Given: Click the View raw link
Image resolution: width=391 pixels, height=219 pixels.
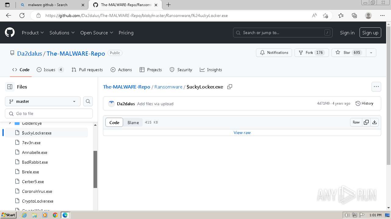Looking at the screenshot, I should (x=242, y=133).
